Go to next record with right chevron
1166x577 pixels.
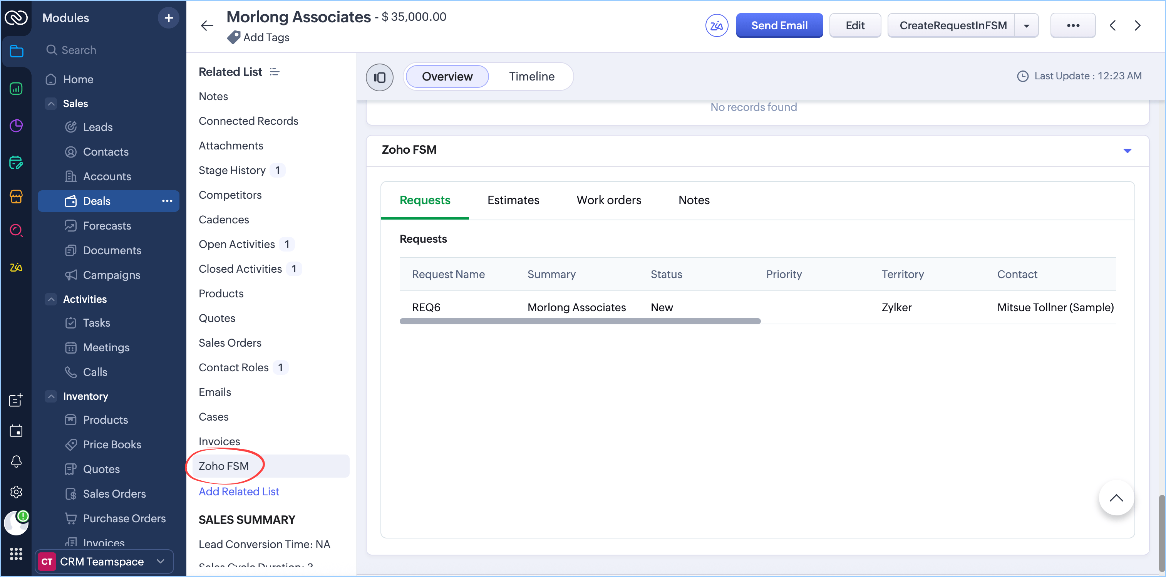click(1138, 25)
